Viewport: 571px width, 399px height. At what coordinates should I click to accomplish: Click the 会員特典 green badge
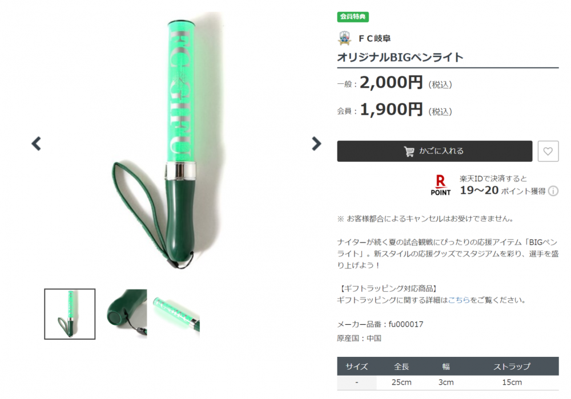tap(353, 17)
